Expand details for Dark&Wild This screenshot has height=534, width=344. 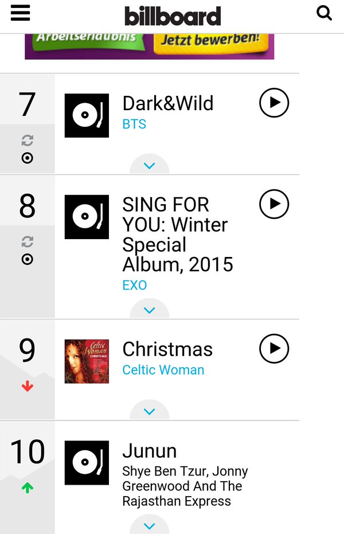(x=149, y=166)
